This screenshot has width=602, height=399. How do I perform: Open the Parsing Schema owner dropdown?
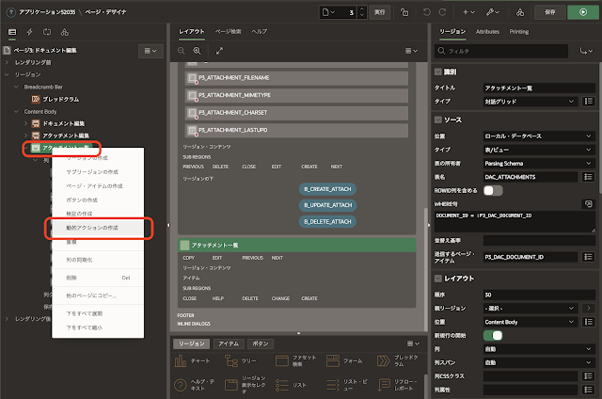click(x=539, y=163)
